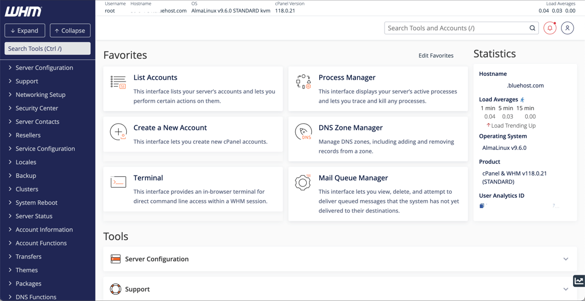
Task: Click the Support lifebuoy icon in Tools
Action: click(x=115, y=289)
